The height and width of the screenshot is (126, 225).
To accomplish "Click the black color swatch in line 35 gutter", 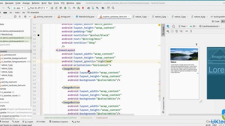I will click(x=38, y=35).
